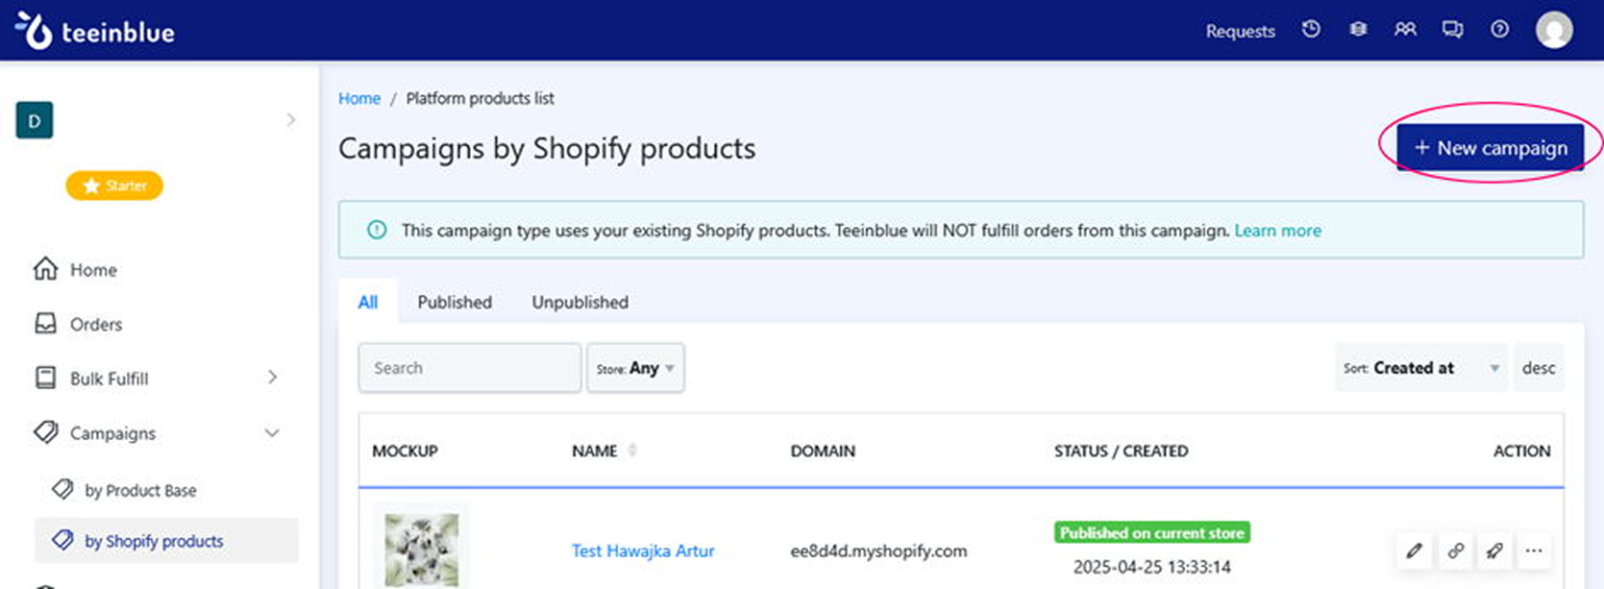Click the link icon for Test Hawajka Artur
Screen dimensions: 1604x589
(1455, 551)
